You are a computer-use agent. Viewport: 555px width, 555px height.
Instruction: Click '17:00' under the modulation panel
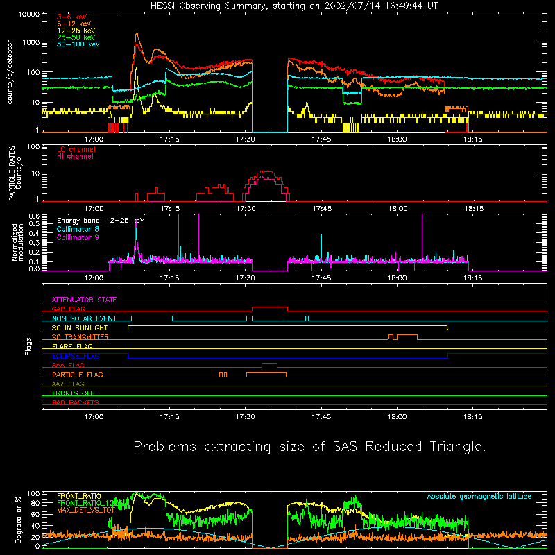94,278
